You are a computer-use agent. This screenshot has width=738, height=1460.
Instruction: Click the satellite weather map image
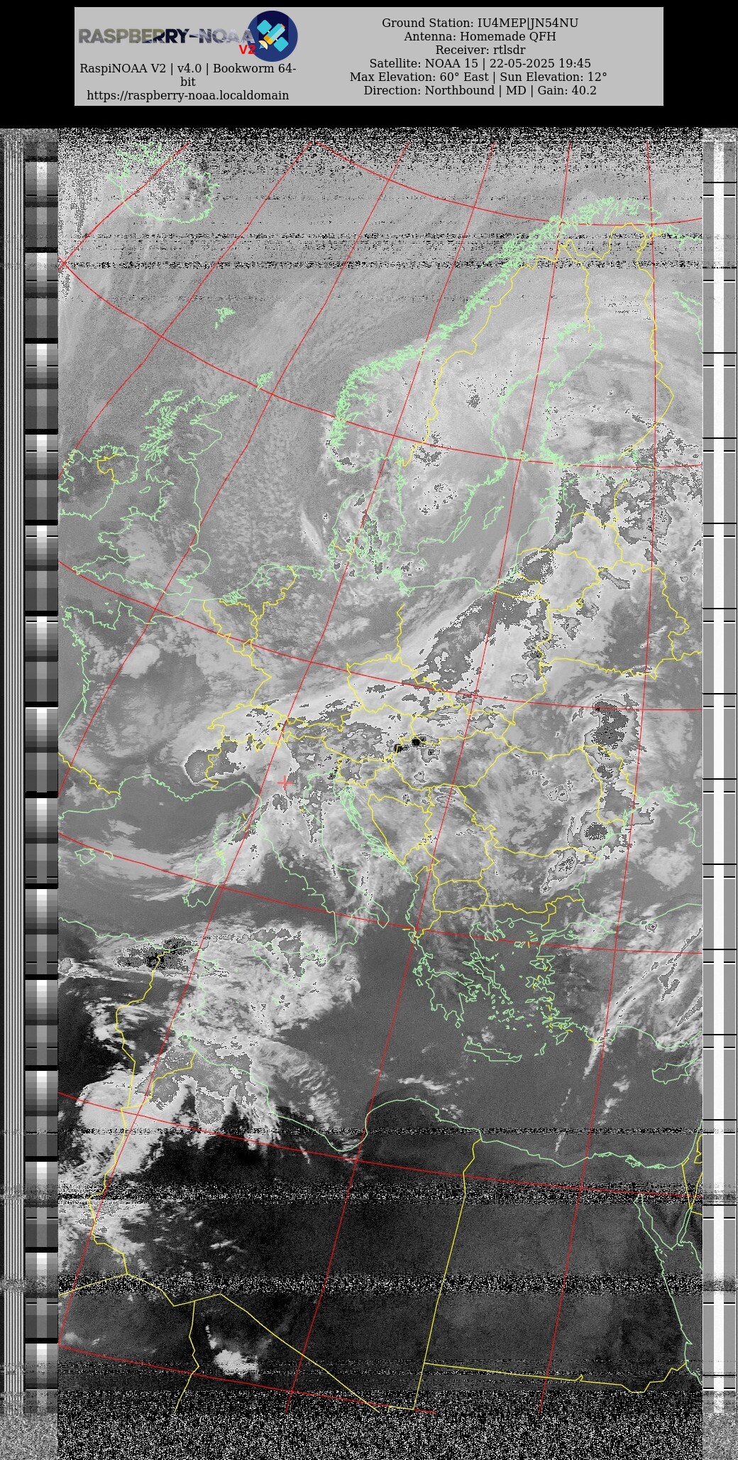tap(369, 794)
